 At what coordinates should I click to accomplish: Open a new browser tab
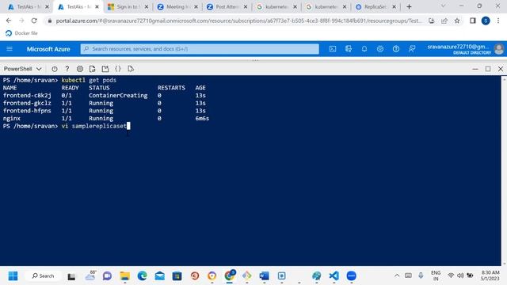point(409,7)
